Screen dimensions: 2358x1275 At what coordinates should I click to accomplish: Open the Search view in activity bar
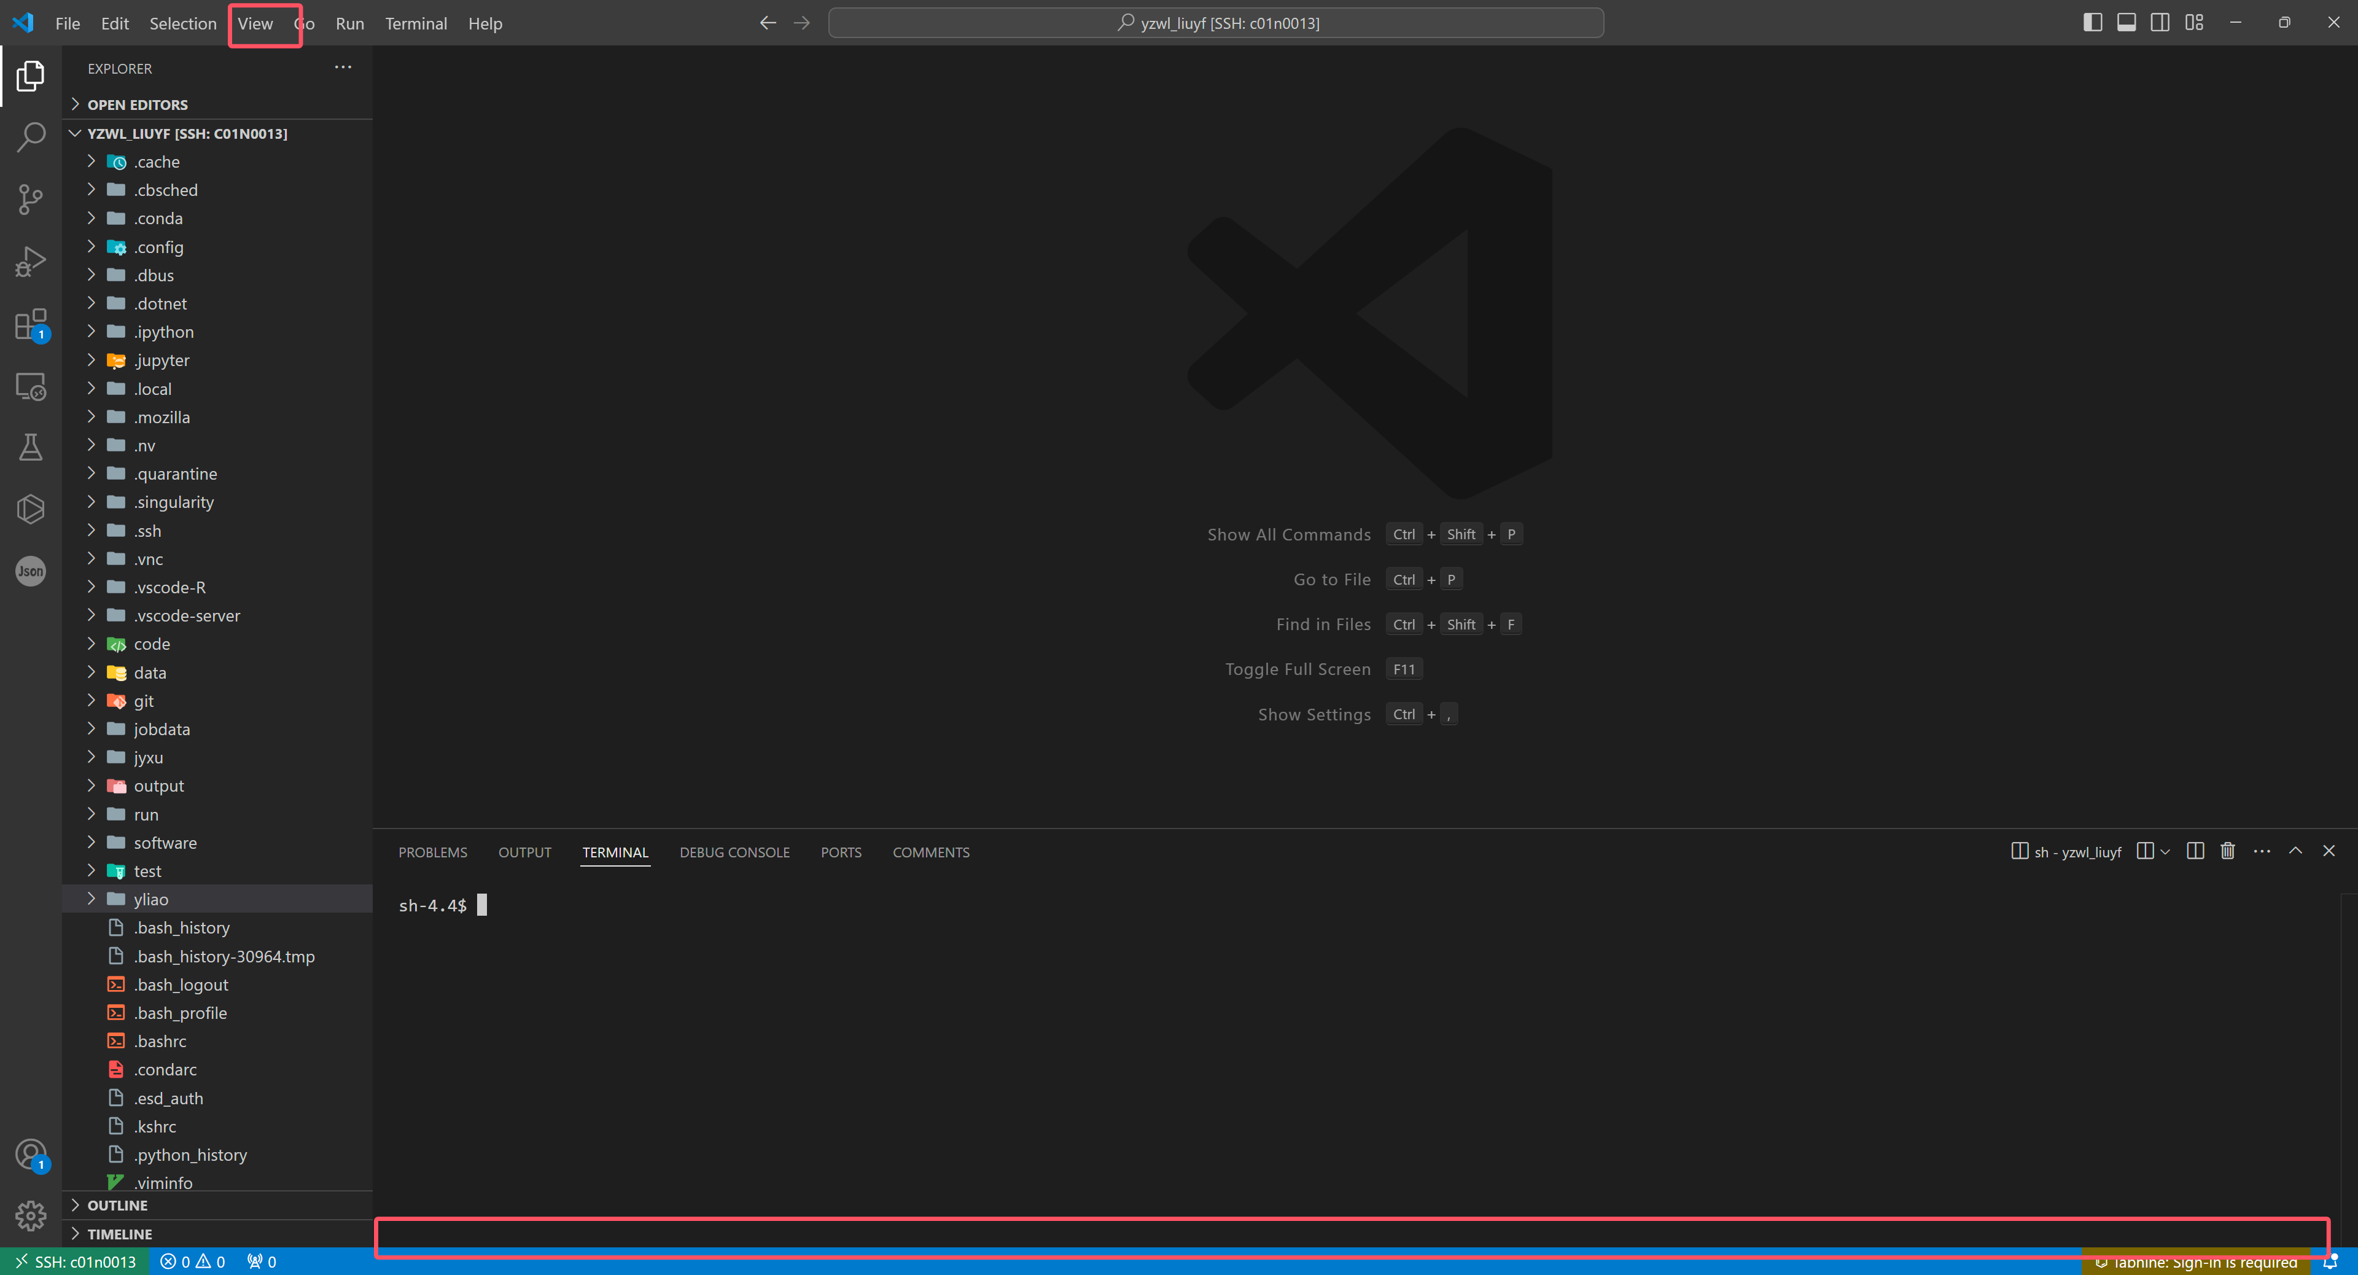pos(31,138)
